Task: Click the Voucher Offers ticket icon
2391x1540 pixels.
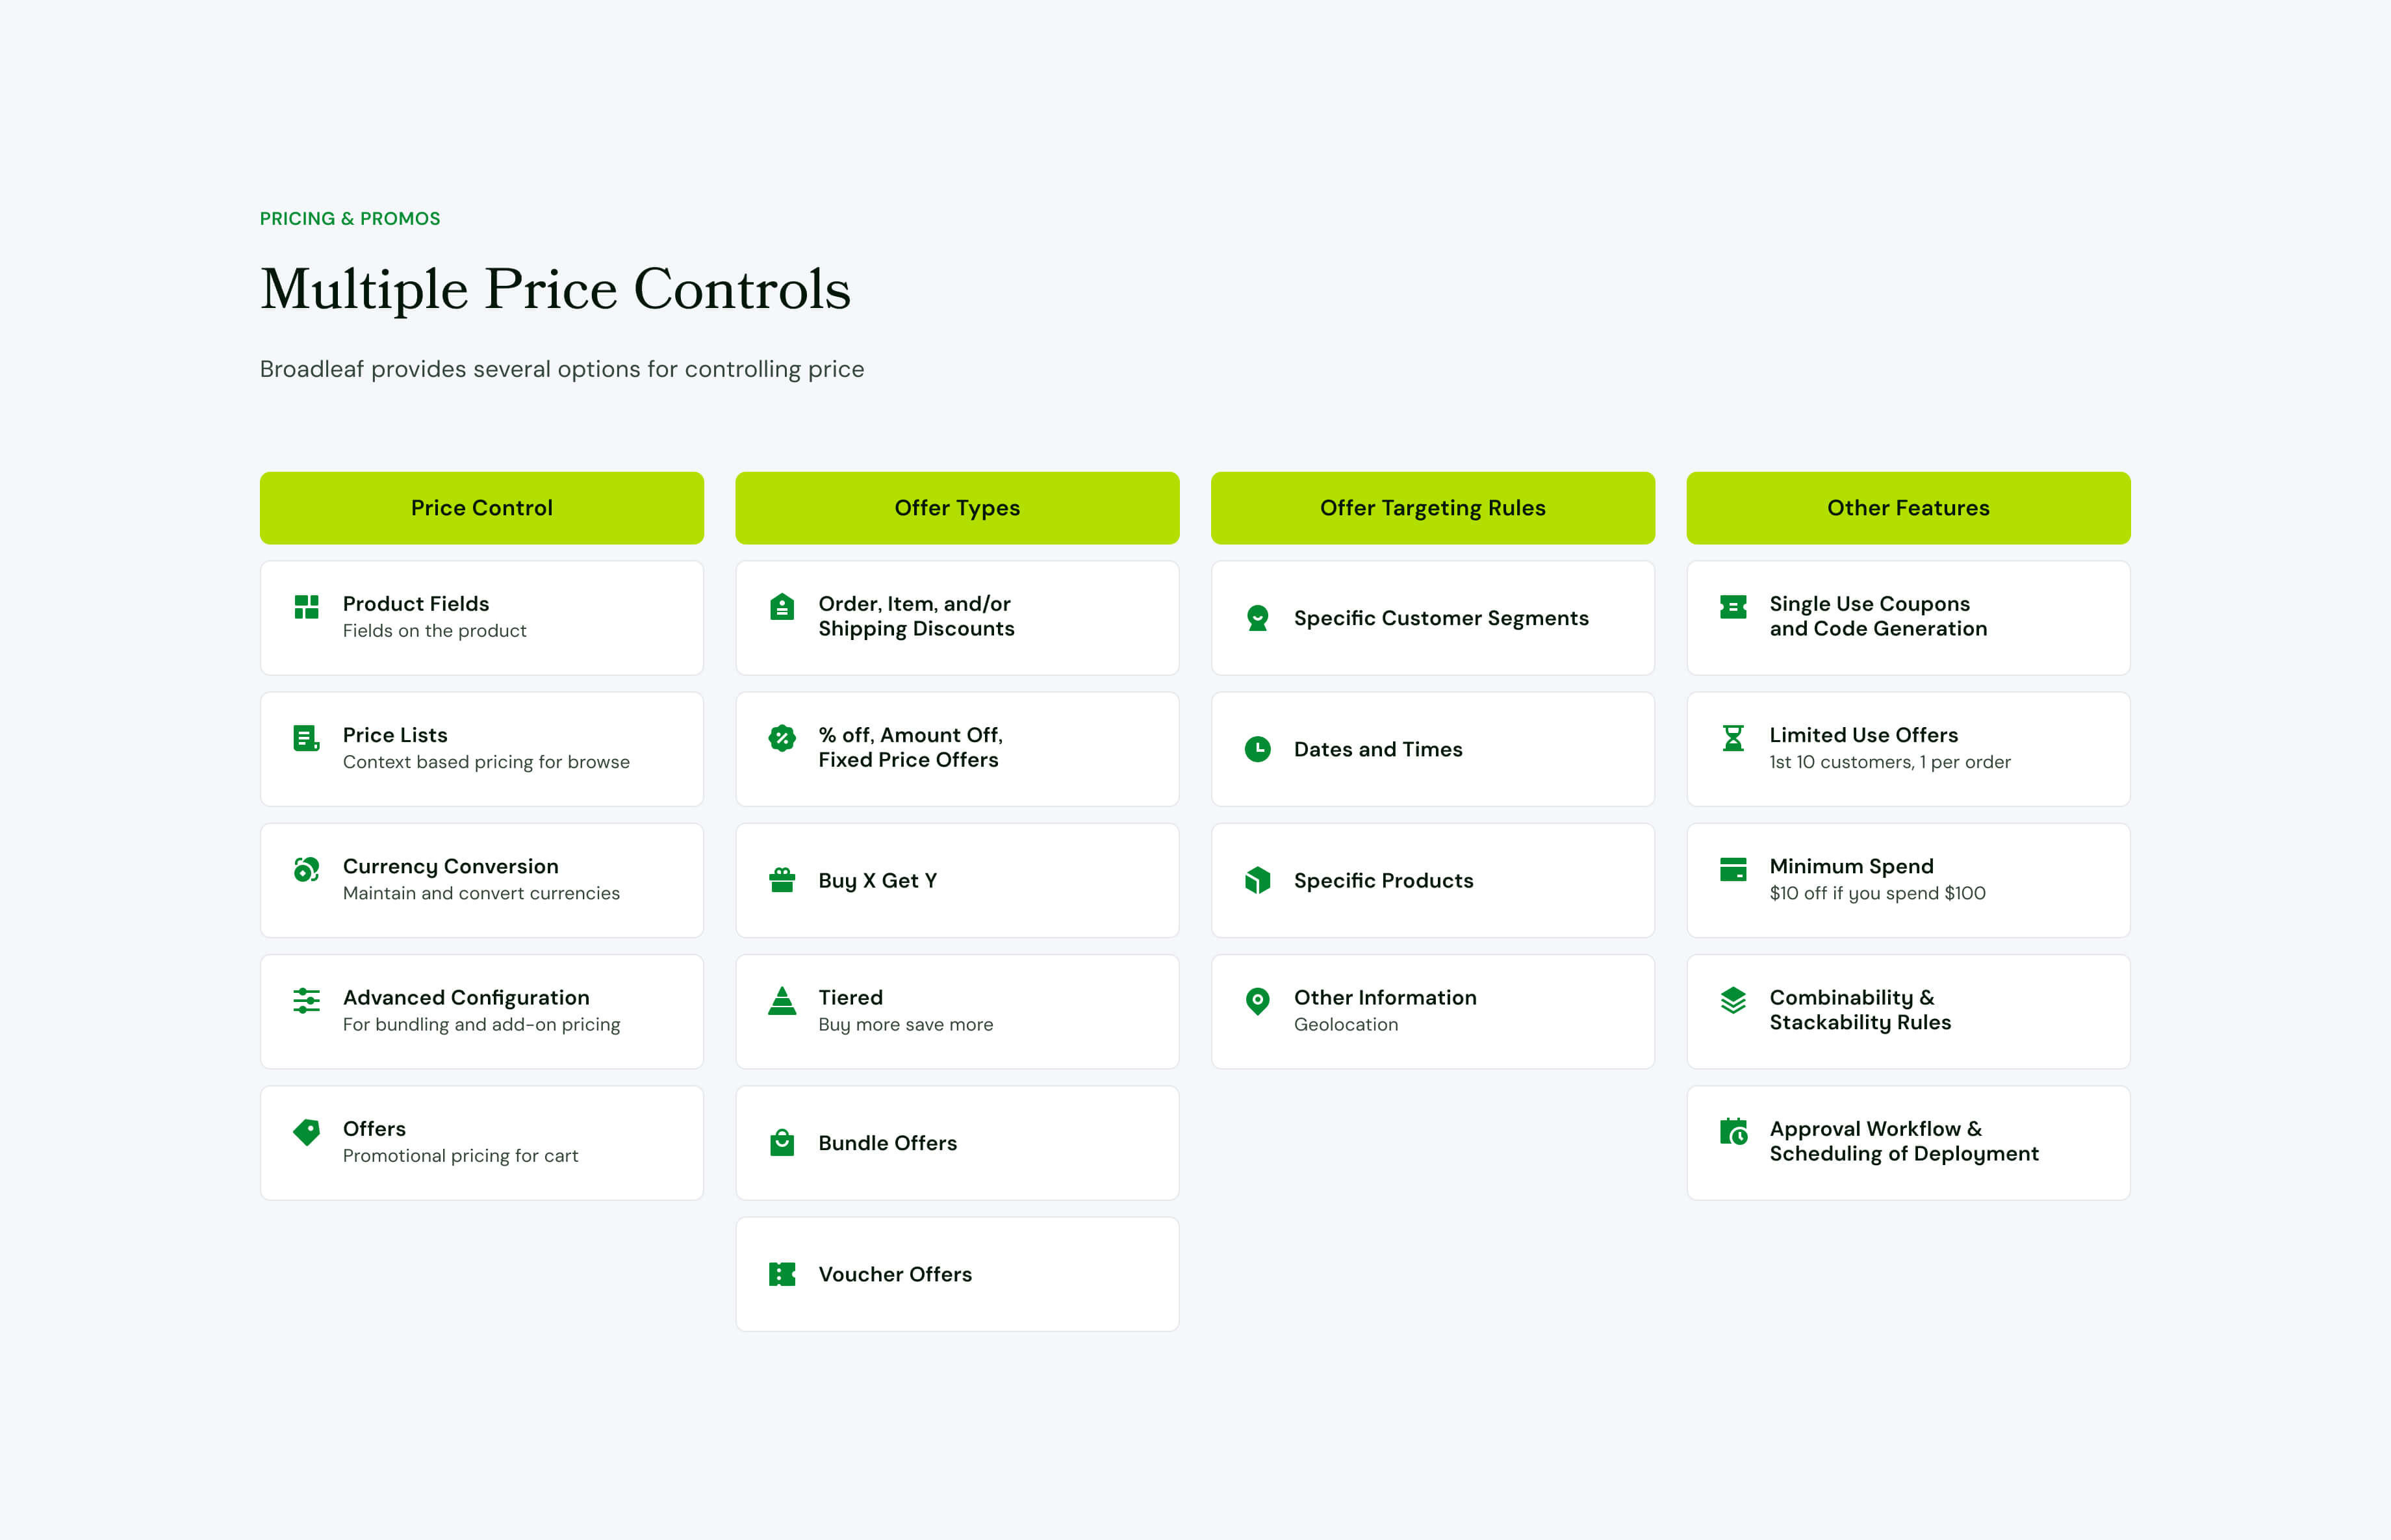Action: 783,1274
